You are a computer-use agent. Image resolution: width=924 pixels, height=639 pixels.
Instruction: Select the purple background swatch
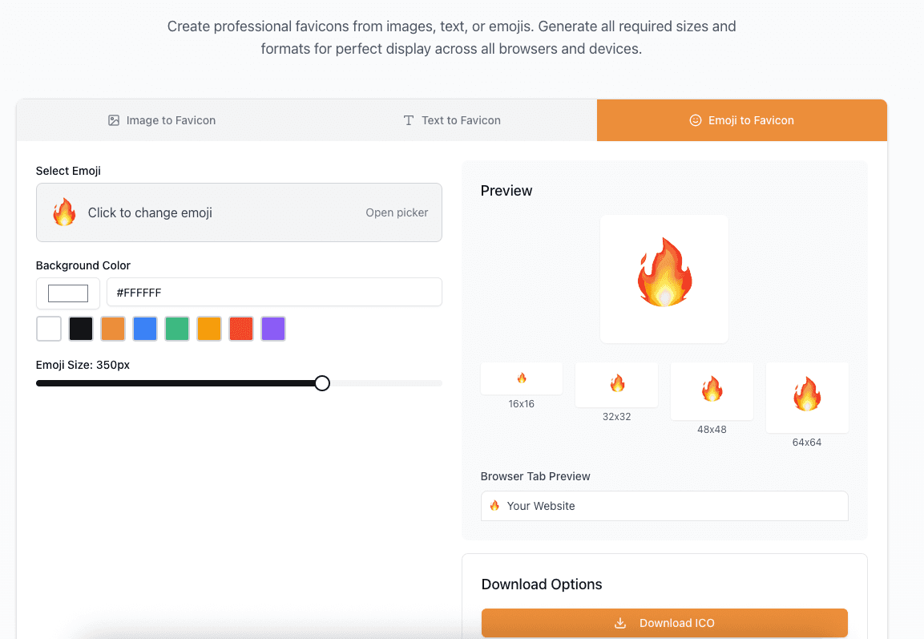click(x=273, y=329)
